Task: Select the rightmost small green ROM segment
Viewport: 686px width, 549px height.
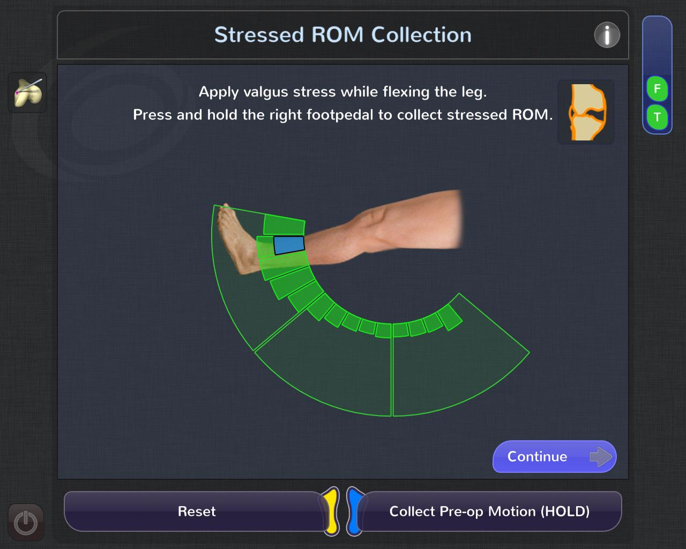Action: click(x=450, y=317)
